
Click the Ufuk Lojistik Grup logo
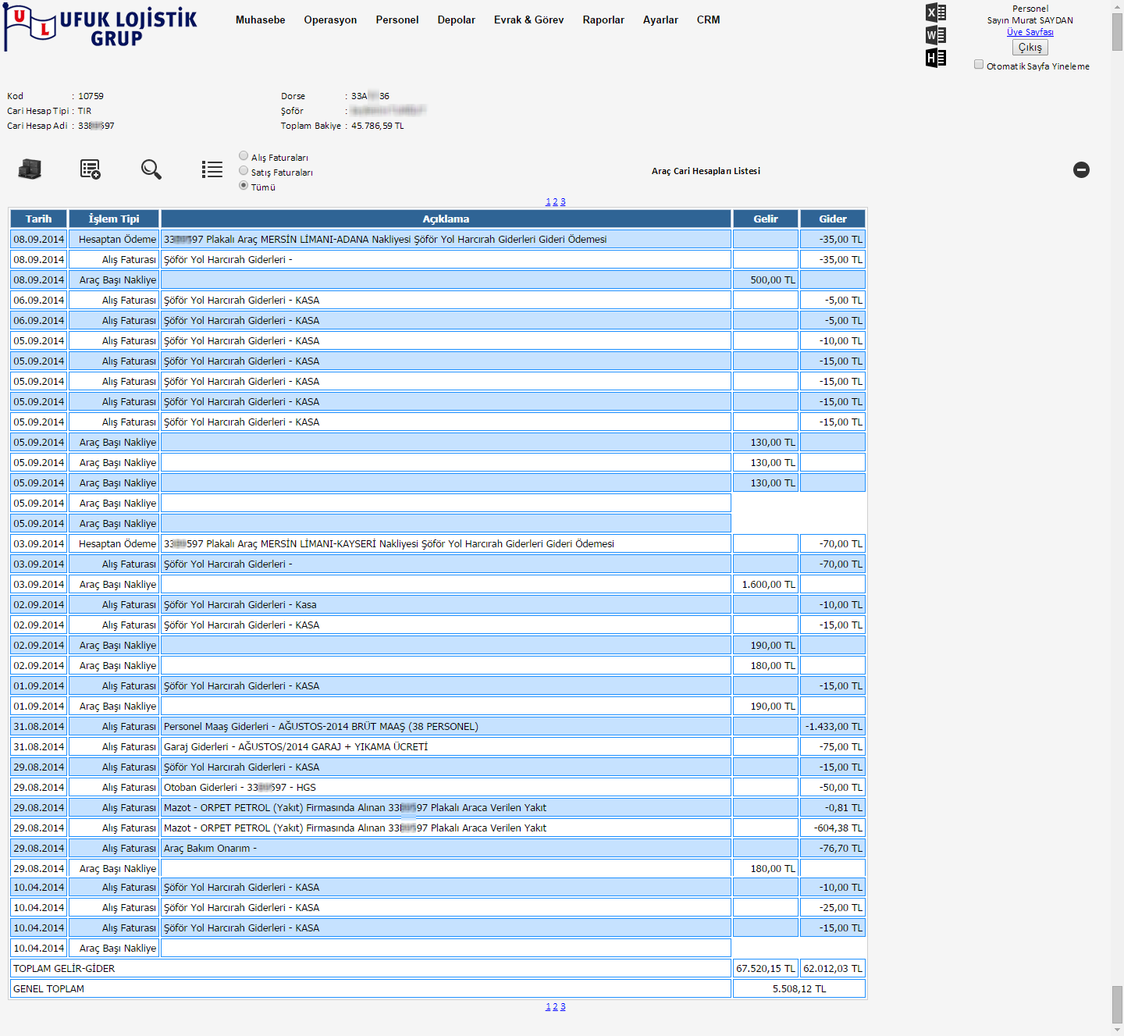tap(100, 27)
